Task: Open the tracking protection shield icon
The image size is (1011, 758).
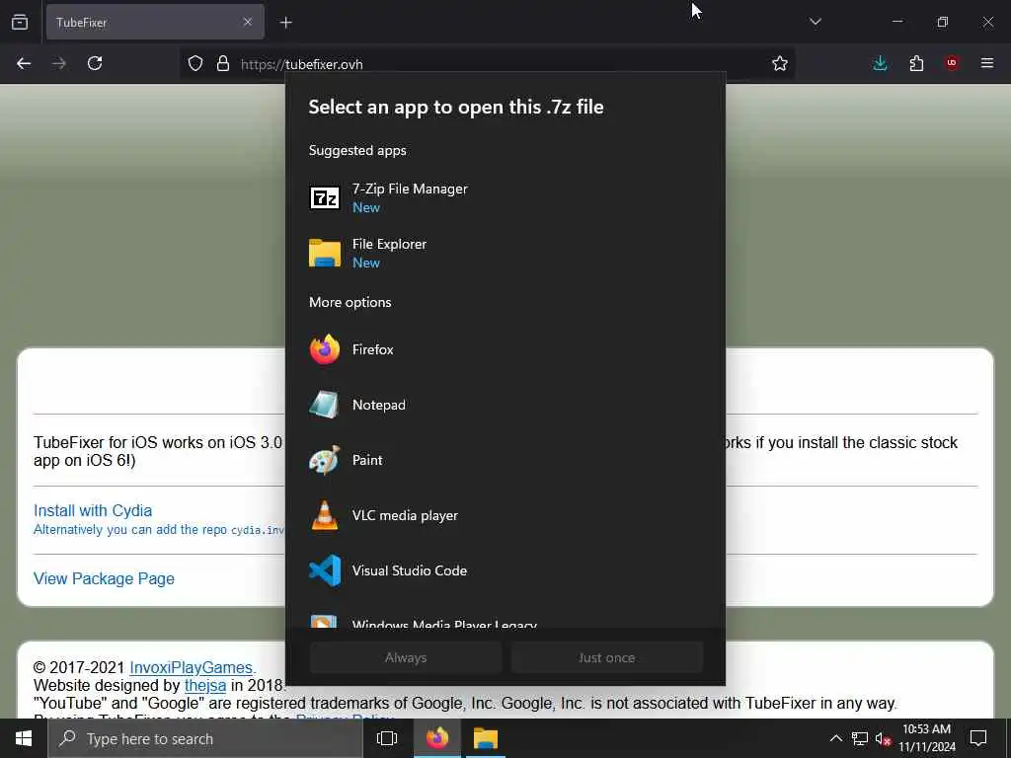Action: click(195, 63)
